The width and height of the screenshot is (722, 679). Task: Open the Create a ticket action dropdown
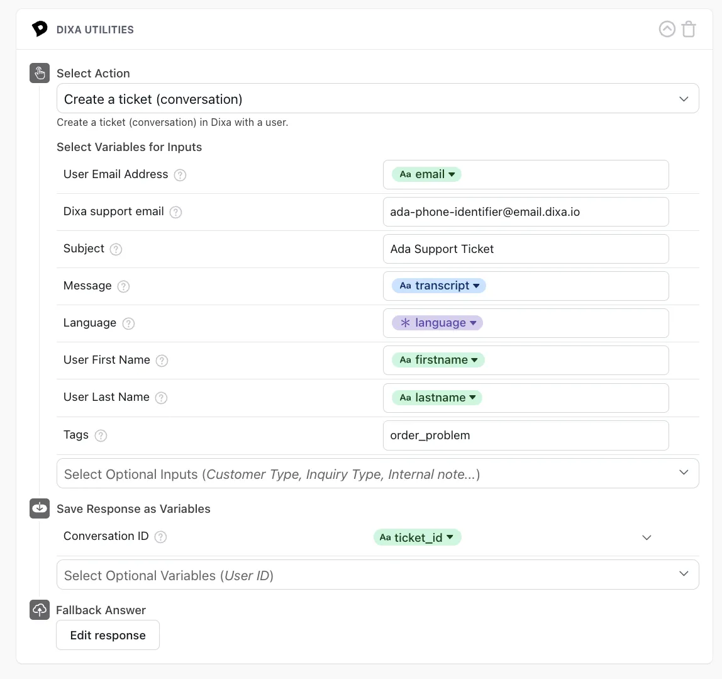click(377, 99)
